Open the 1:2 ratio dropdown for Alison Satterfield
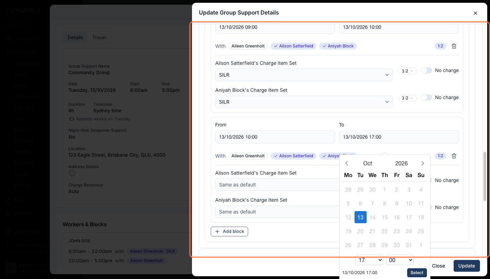Viewport: 490px width, 279px height. (x=408, y=71)
